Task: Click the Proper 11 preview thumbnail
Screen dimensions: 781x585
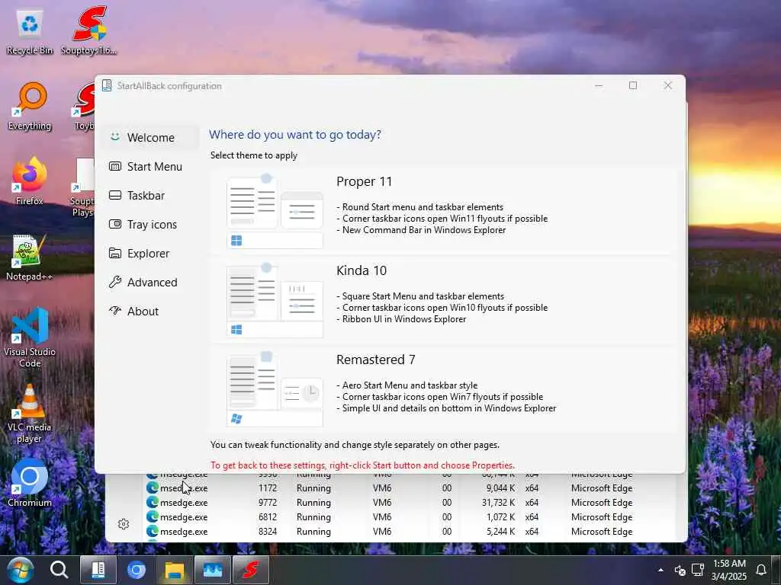Action: [275, 211]
